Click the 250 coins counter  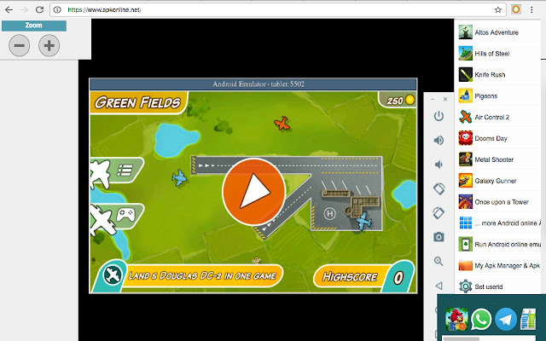pos(398,101)
